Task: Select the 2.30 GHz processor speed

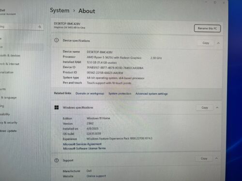Action: tap(156, 58)
